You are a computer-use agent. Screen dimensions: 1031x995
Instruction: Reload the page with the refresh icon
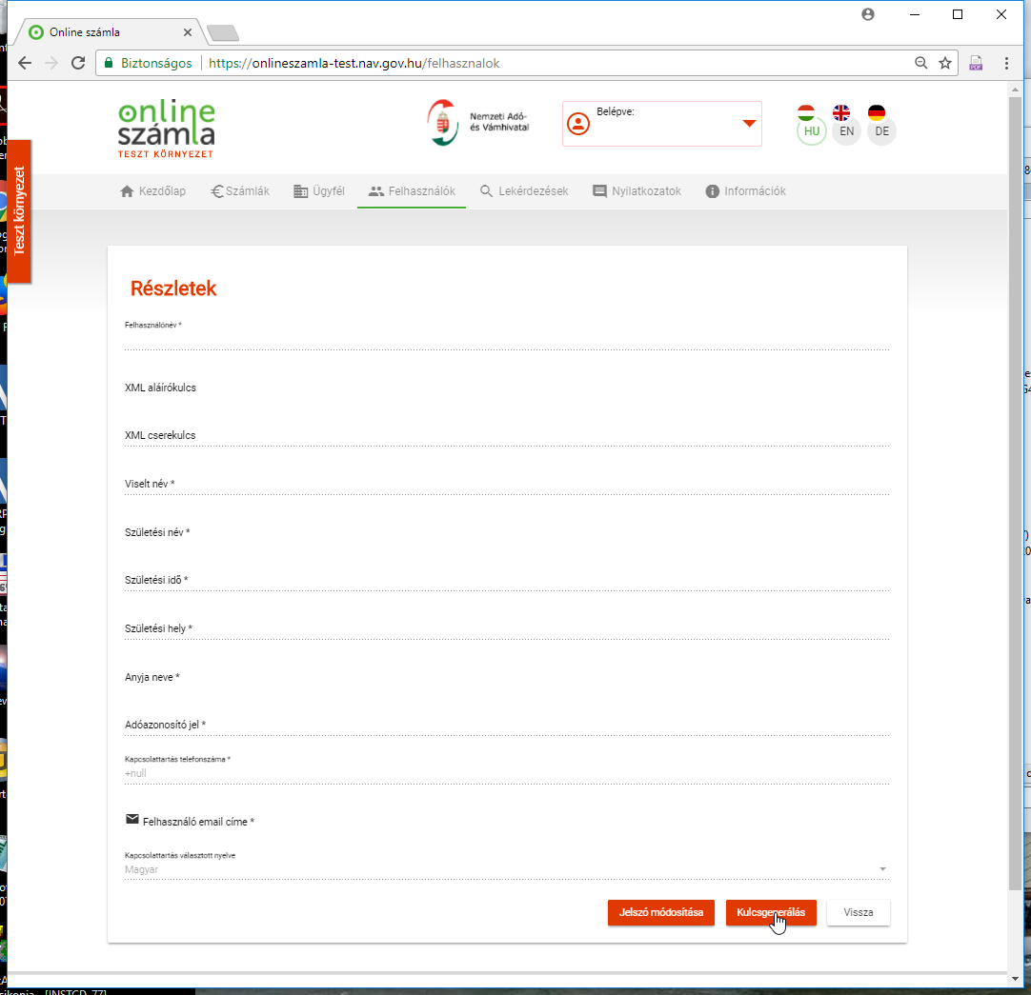coord(78,63)
